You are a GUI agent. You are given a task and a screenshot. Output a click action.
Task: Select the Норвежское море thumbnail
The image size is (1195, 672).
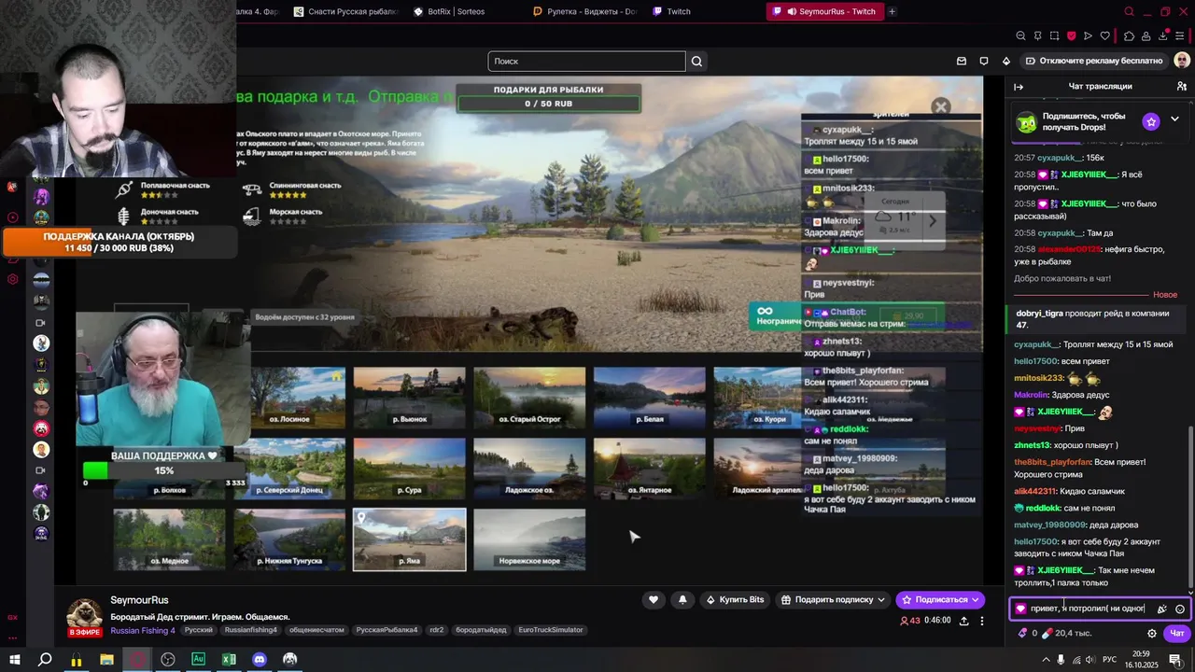click(529, 539)
